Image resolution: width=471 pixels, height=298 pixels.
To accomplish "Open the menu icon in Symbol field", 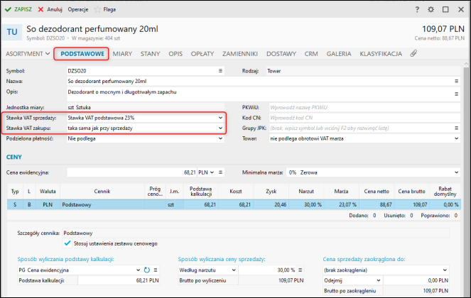I will tap(220, 71).
